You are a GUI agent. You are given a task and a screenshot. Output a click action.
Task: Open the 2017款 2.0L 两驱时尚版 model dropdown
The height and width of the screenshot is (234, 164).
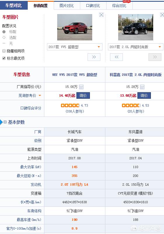point(136,47)
